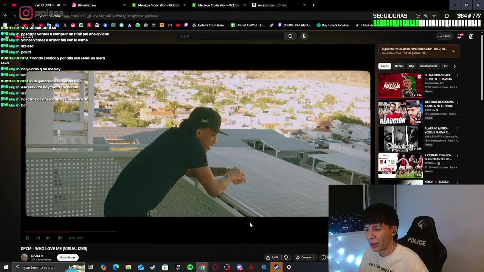Switch to Google Chrome on the taskbar
Screen dimensions: 484x272
coord(202,267)
